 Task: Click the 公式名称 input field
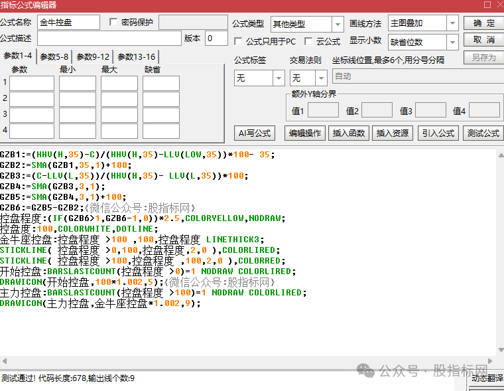click(68, 22)
